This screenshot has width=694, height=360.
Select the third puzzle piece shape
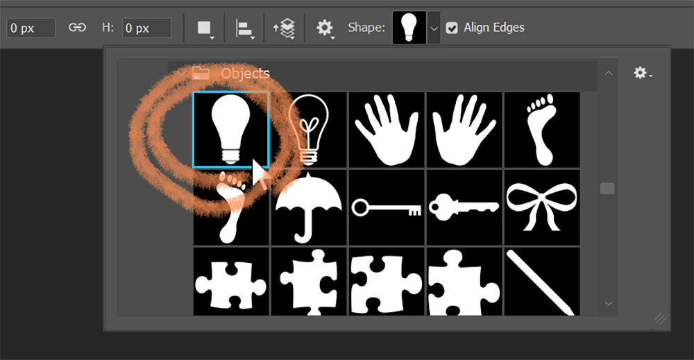click(387, 282)
